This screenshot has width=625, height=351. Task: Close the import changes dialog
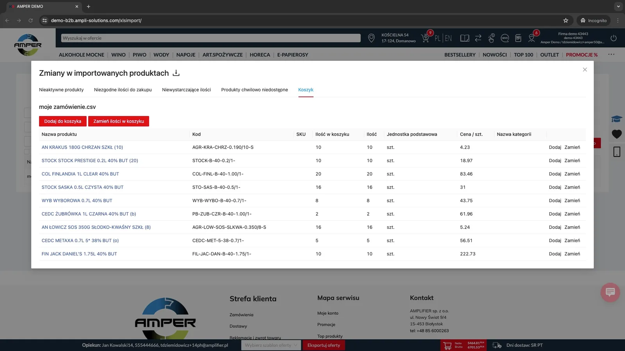(585, 69)
